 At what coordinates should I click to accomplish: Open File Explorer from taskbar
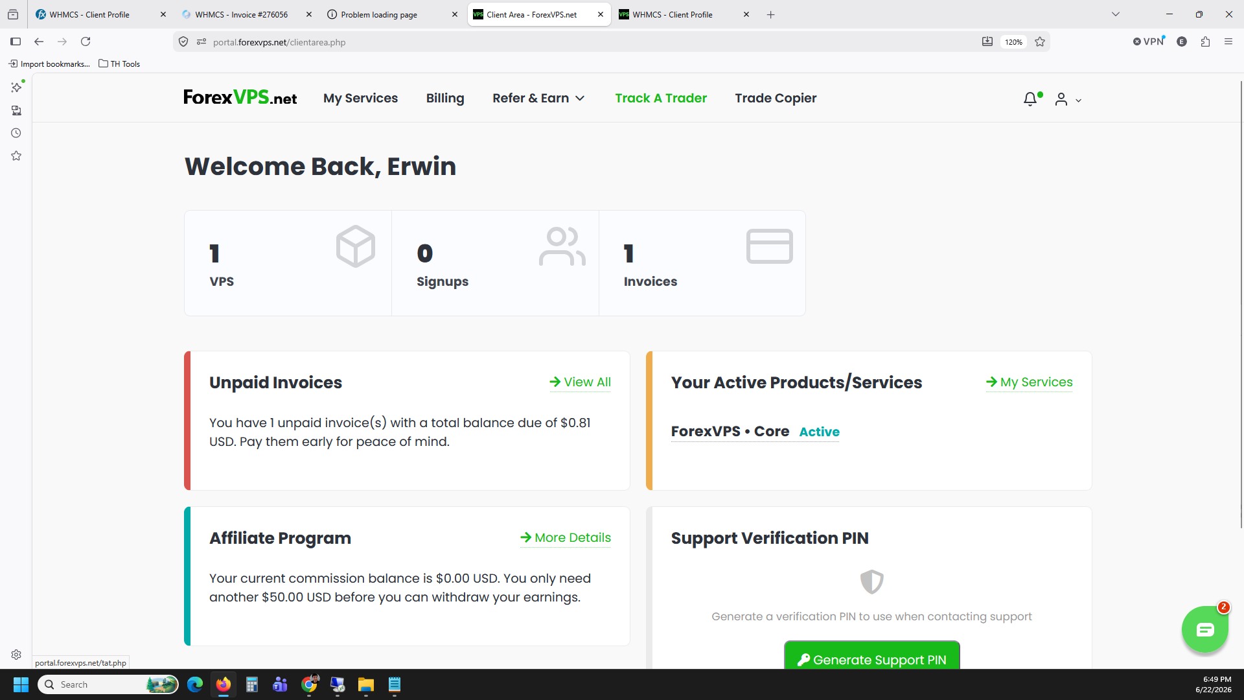(x=366, y=684)
